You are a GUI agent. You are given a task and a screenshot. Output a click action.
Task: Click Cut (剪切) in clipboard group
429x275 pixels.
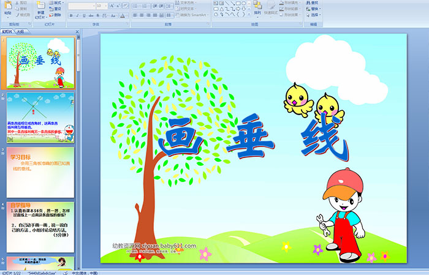pyautogui.click(x=21, y=2)
